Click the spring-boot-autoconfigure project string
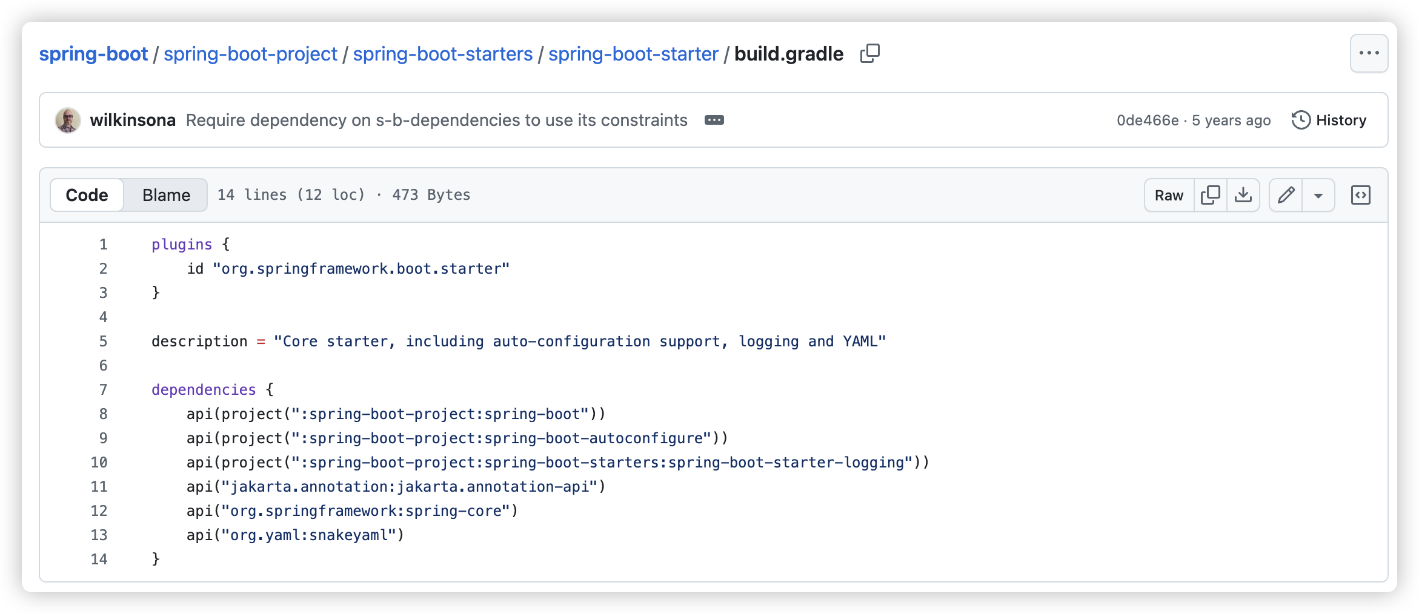The height and width of the screenshot is (614, 1419). (x=502, y=438)
